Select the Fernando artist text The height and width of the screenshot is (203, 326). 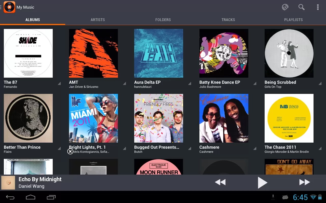[x=10, y=87]
